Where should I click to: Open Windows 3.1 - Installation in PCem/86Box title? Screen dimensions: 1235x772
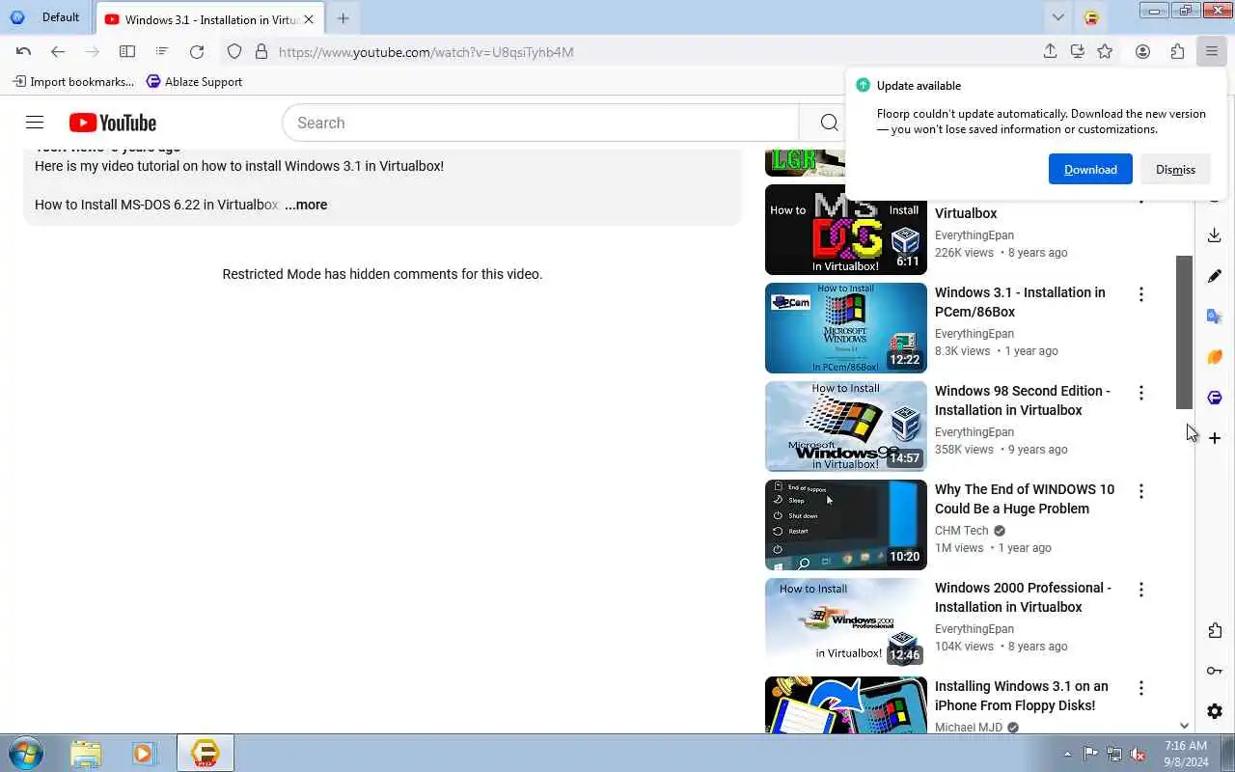tap(1020, 302)
